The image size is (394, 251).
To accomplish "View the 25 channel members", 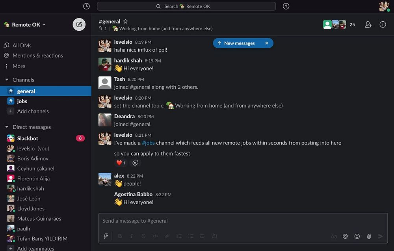I will tap(339, 24).
